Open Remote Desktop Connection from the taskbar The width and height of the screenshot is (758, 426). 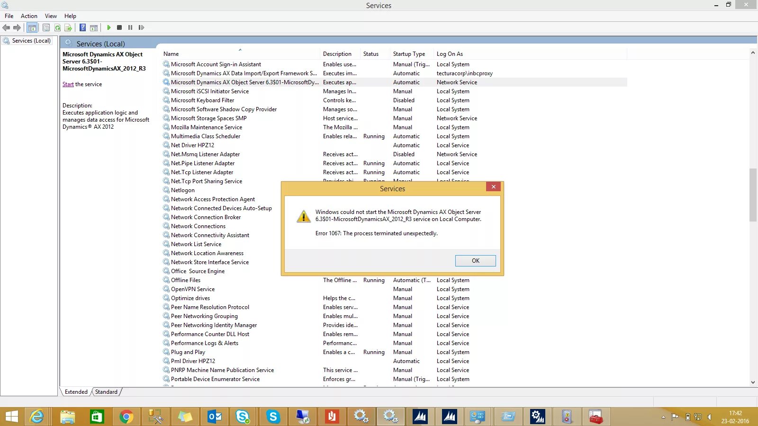click(x=302, y=417)
